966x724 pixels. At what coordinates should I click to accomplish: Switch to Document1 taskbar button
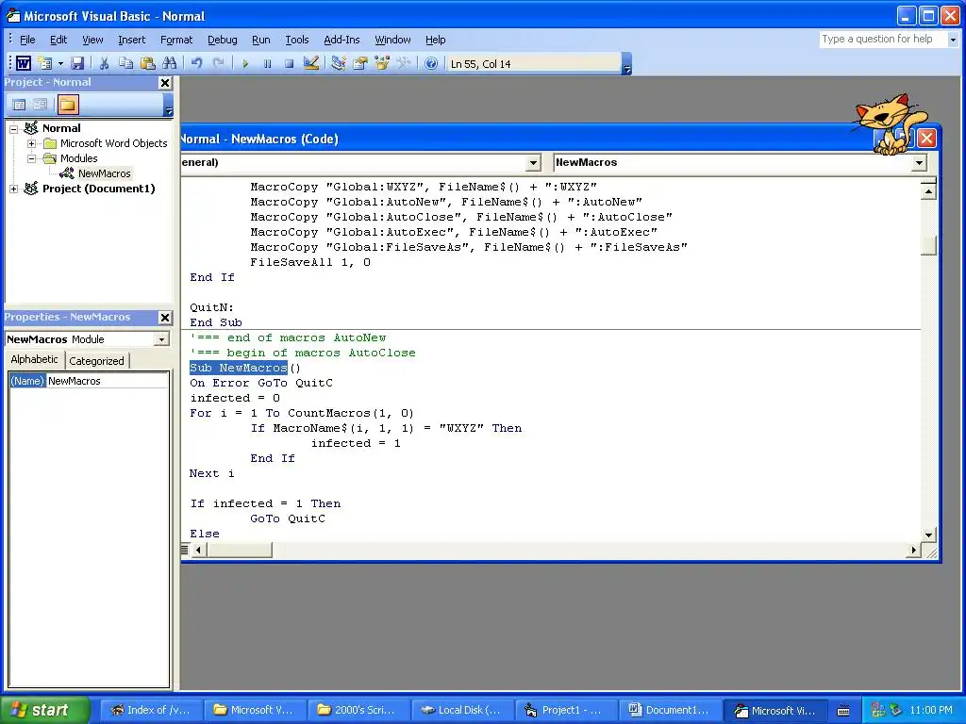click(669, 710)
